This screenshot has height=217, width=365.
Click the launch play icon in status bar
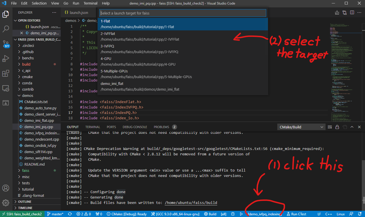(x=241, y=214)
